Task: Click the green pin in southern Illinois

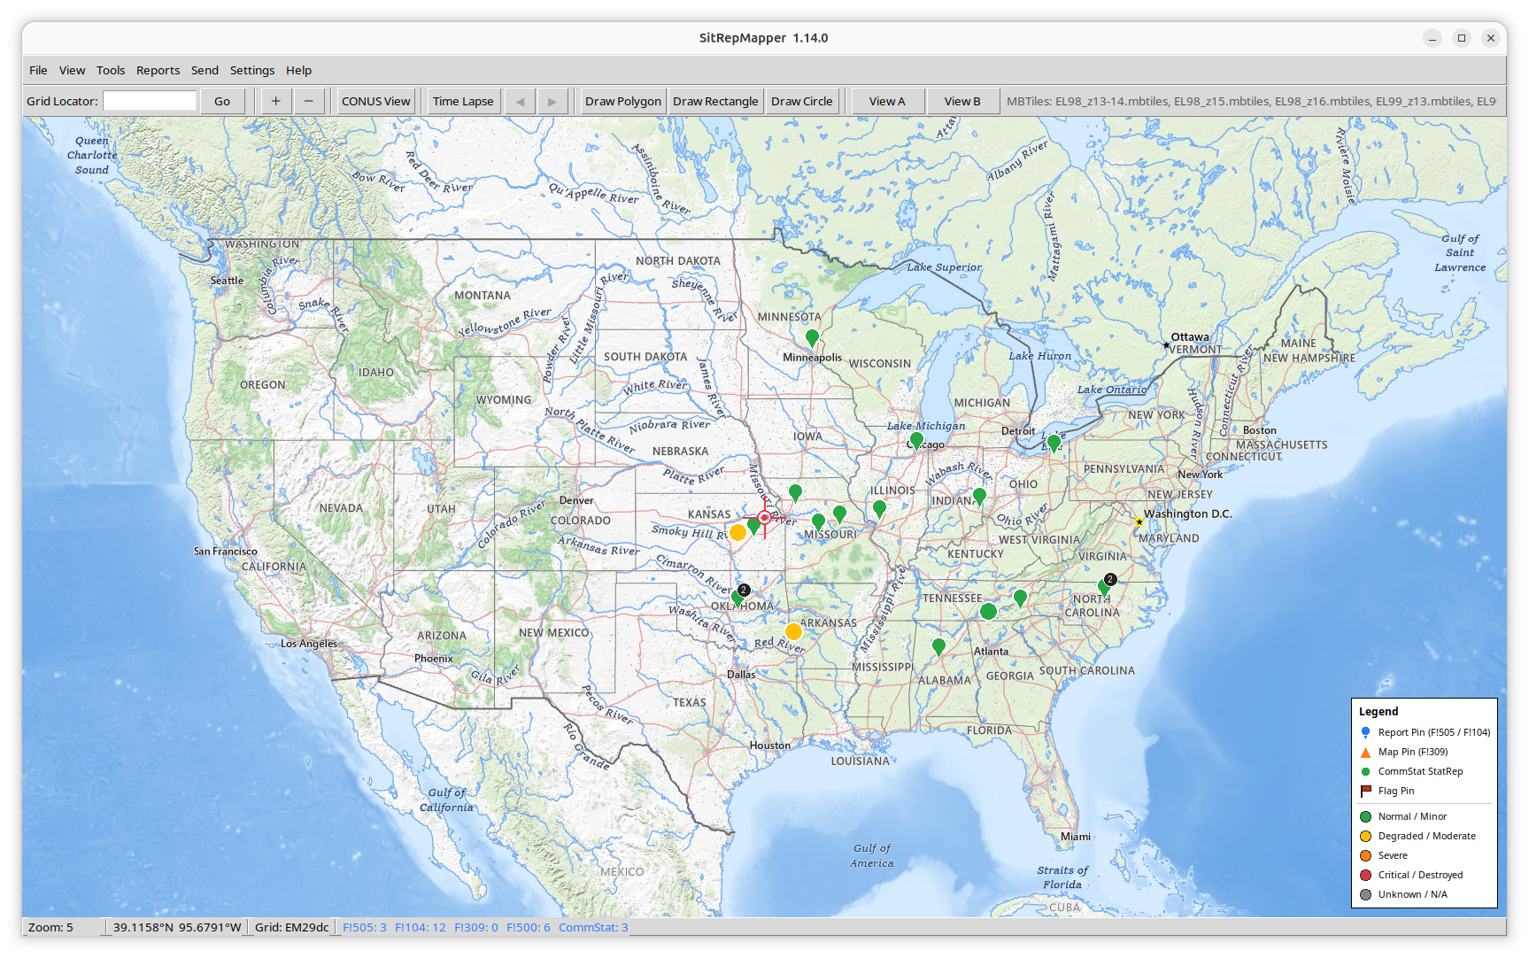Action: pos(879,508)
